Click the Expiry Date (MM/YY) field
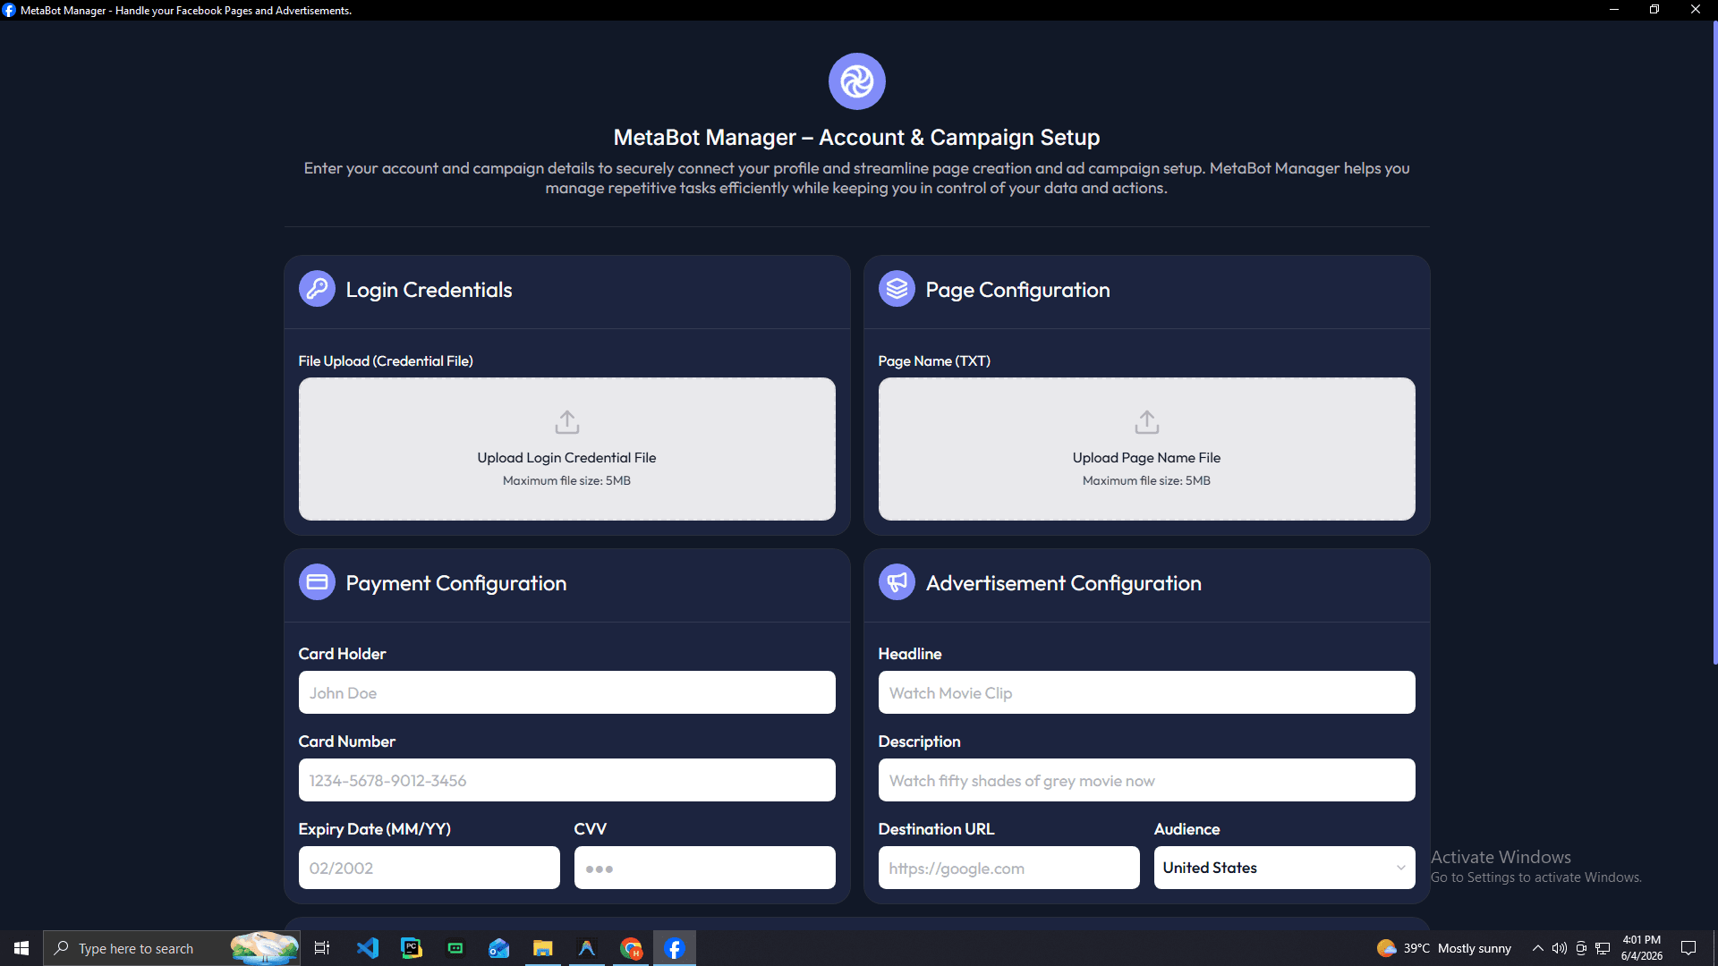The height and width of the screenshot is (966, 1718). pyautogui.click(x=429, y=868)
